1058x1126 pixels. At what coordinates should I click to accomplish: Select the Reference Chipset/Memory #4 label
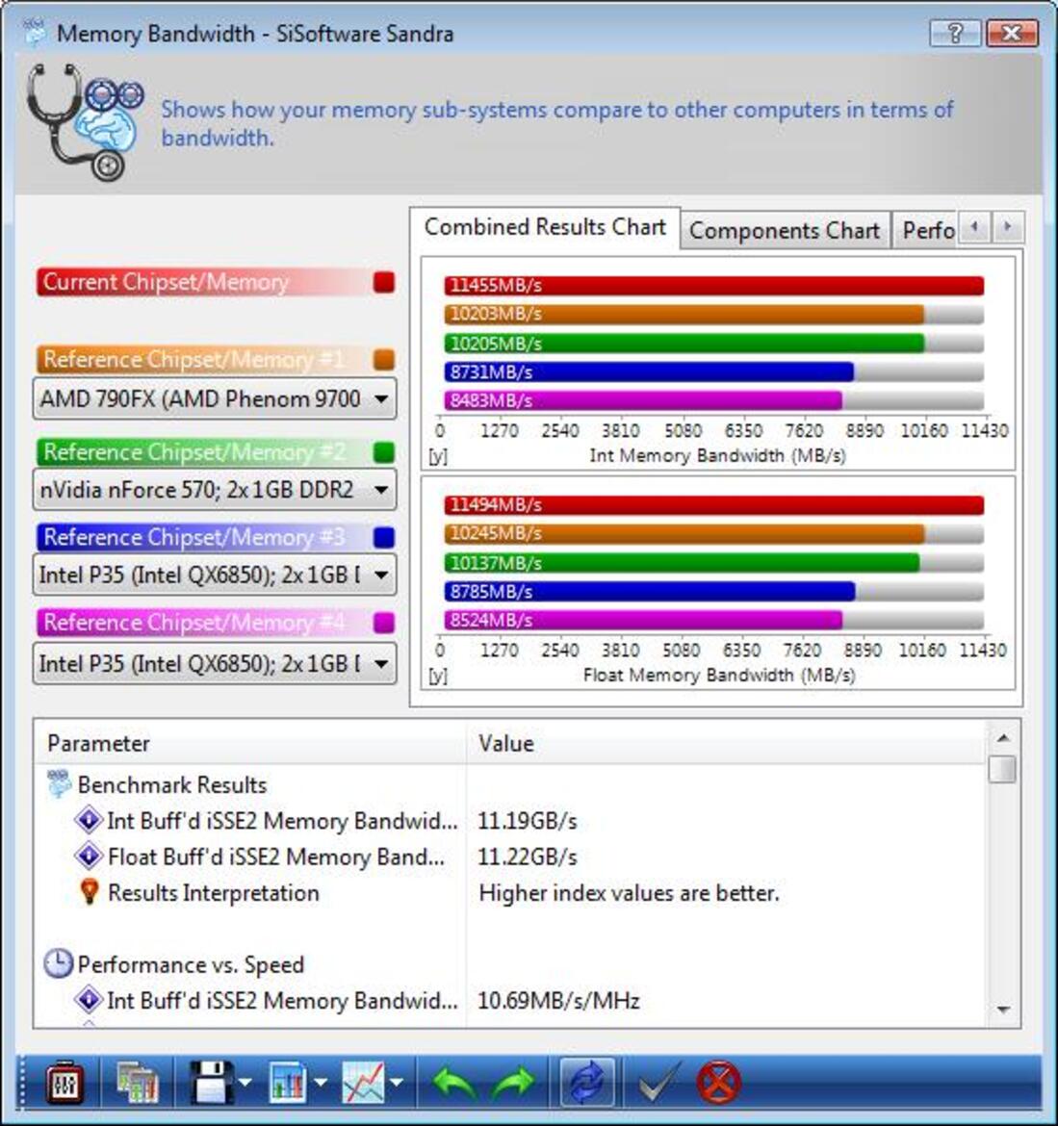pyautogui.click(x=194, y=622)
